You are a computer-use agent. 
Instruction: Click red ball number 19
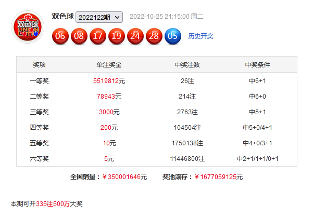pos(117,36)
